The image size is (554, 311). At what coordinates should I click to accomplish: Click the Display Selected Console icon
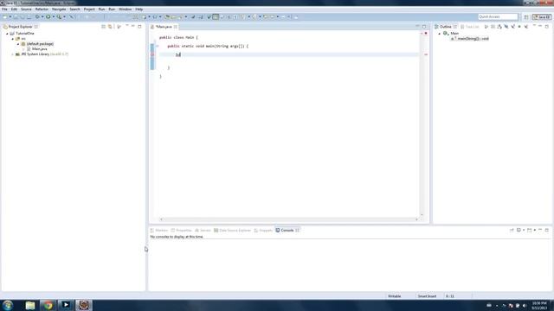point(519,230)
